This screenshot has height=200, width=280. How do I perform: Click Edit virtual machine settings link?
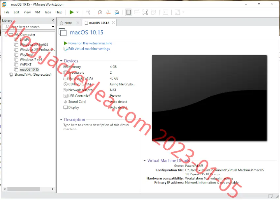tap(89, 49)
